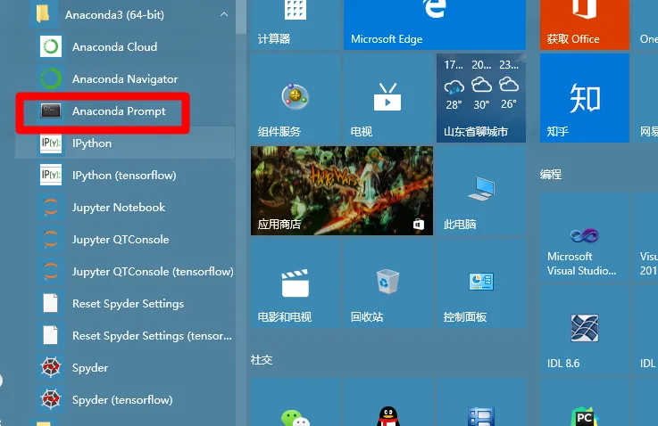Open the Microsoft Edge tile

coord(434,25)
